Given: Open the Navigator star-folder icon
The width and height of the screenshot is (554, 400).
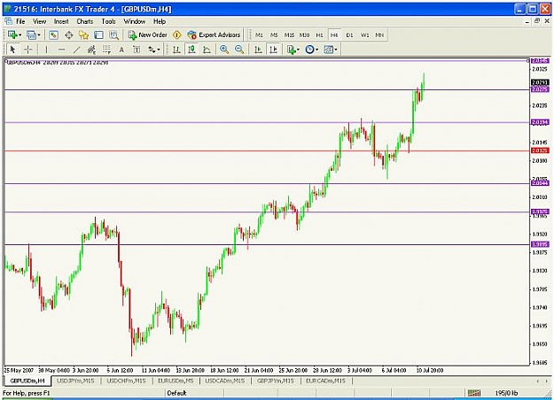Looking at the screenshot, I should point(83,35).
